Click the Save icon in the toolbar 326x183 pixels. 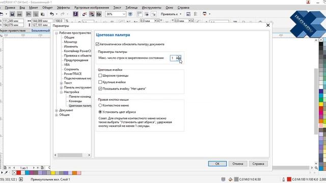pyautogui.click(x=12, y=14)
